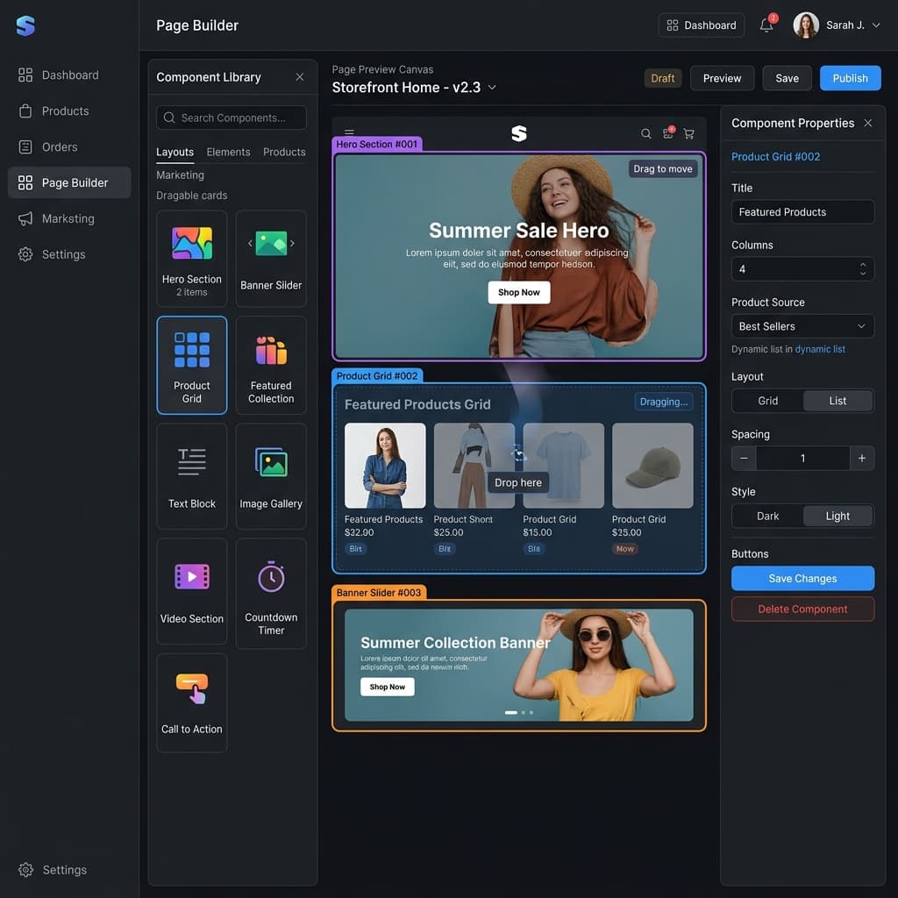
Task: Switch to the Elements tab
Action: point(228,153)
